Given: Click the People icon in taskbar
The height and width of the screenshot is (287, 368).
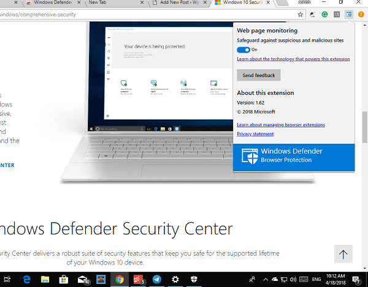Looking at the screenshot, I should coord(252,279).
